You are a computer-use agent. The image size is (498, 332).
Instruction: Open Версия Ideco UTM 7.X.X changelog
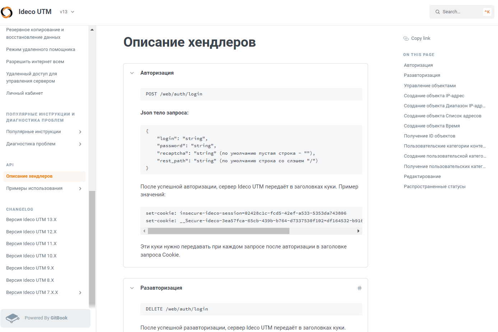(32, 293)
